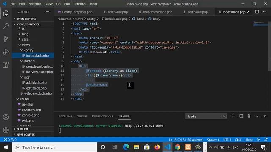Click Ln 16, Col 8 cursor position
This screenshot has height=152, width=271.
click(x=186, y=140)
